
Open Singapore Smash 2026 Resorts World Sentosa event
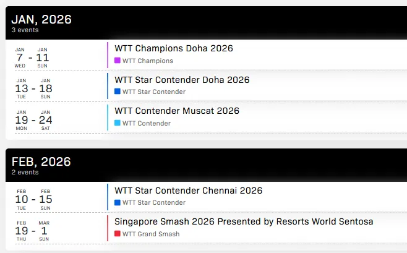pyautogui.click(x=244, y=221)
